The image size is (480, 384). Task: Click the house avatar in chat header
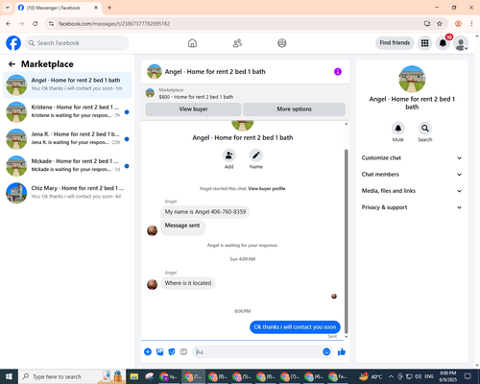(155, 72)
